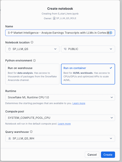
Task: Edit the notebook Name field
Action: pyautogui.click(x=60, y=33)
